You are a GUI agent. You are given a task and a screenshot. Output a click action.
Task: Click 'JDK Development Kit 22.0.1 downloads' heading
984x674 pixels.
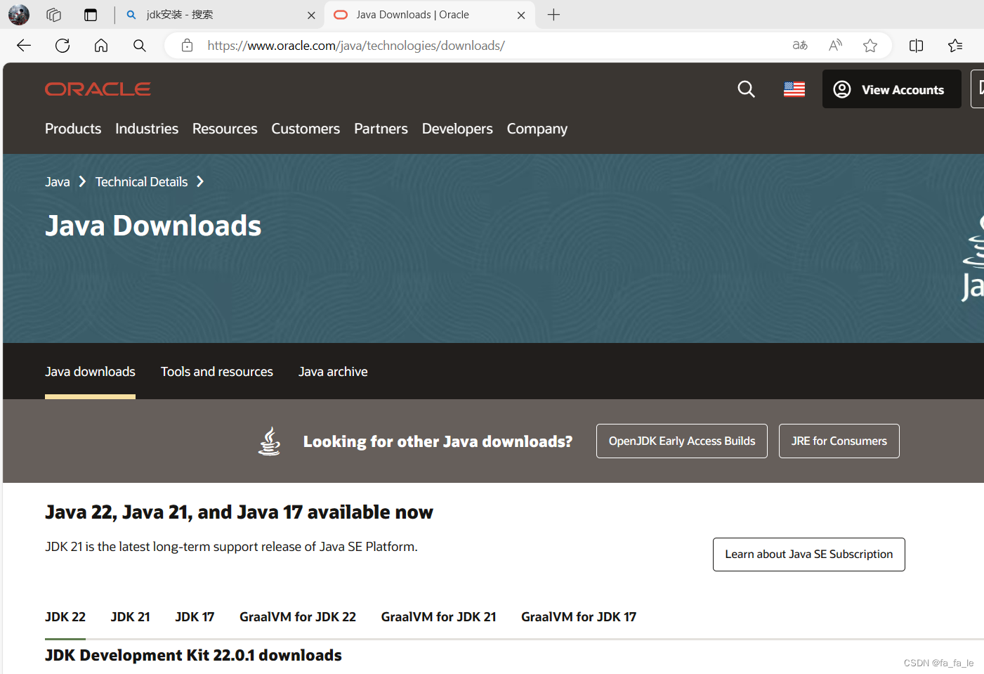pos(193,655)
